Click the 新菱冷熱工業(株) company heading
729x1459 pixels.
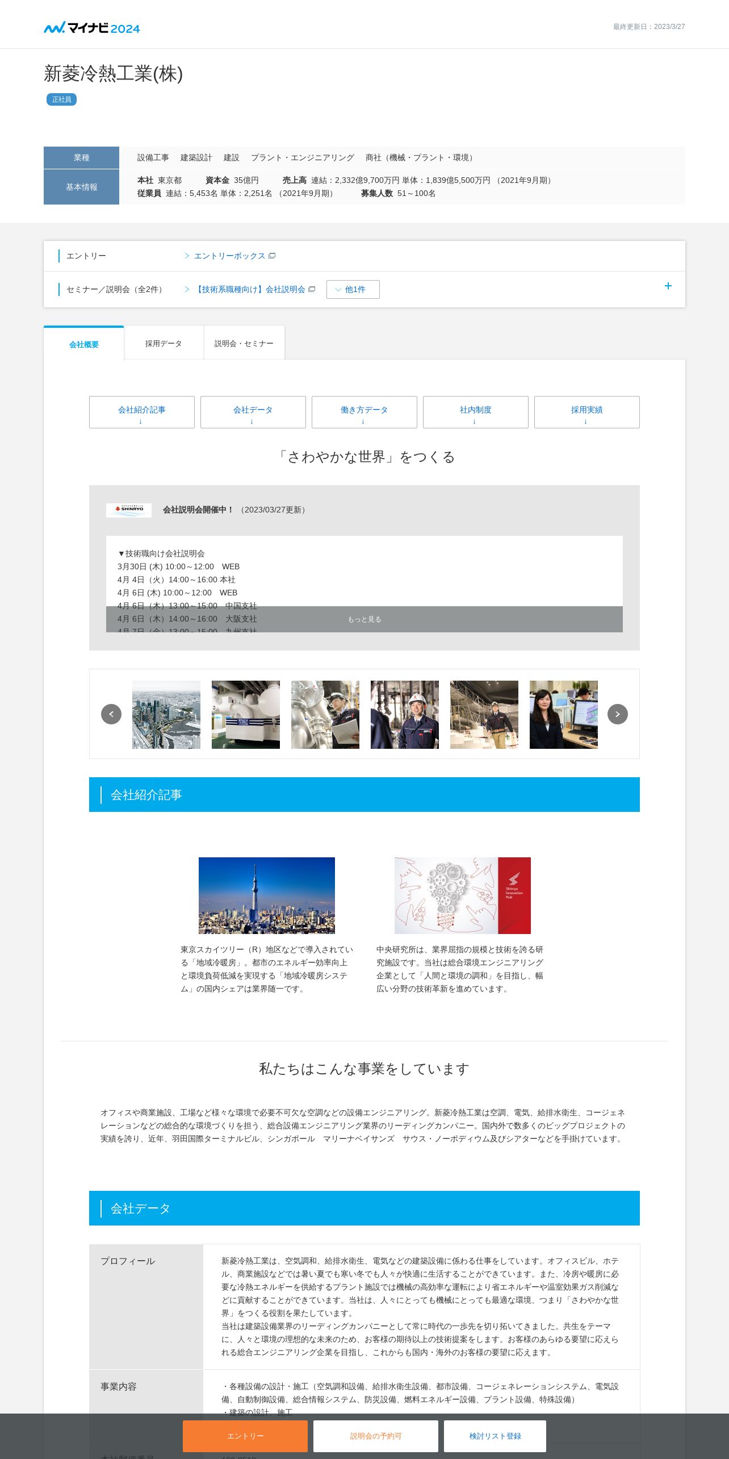pyautogui.click(x=114, y=74)
